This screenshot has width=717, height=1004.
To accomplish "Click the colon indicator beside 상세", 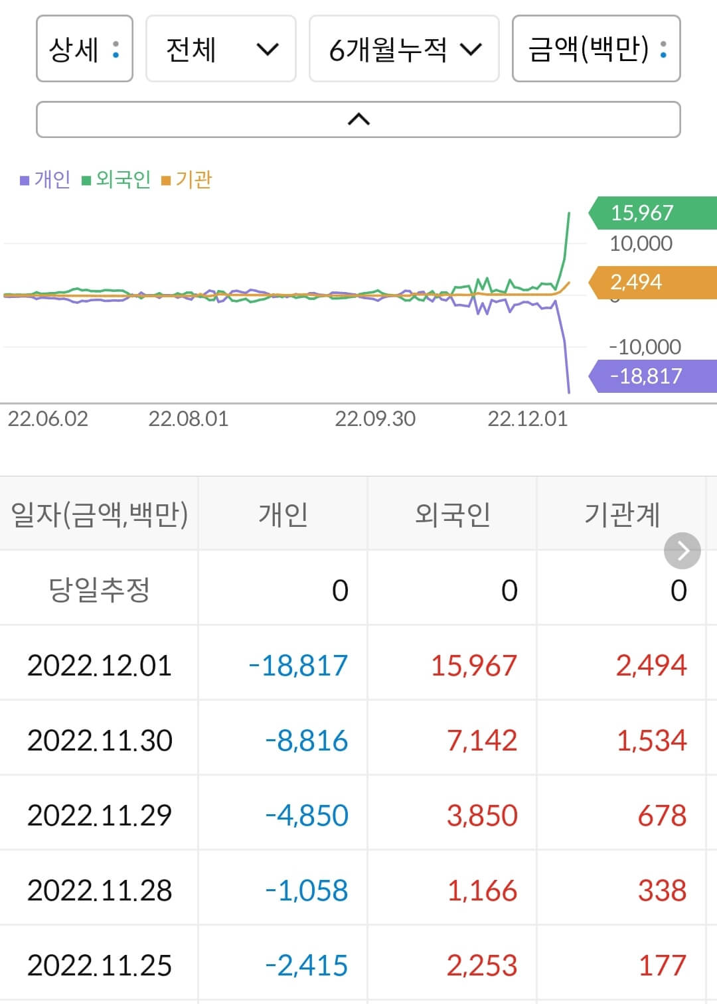I will point(114,50).
